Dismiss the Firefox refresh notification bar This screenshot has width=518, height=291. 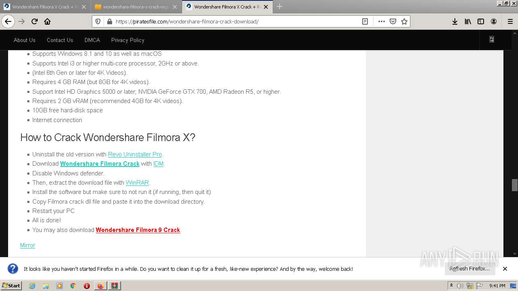505,269
